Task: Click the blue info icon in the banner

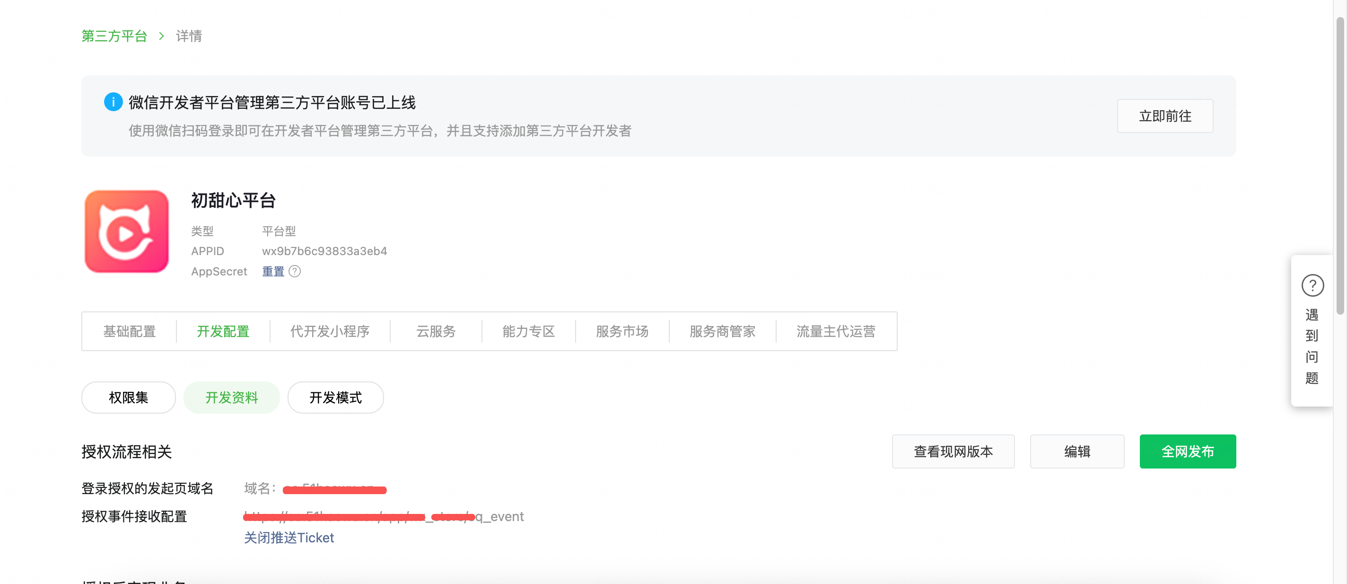Action: [x=113, y=102]
